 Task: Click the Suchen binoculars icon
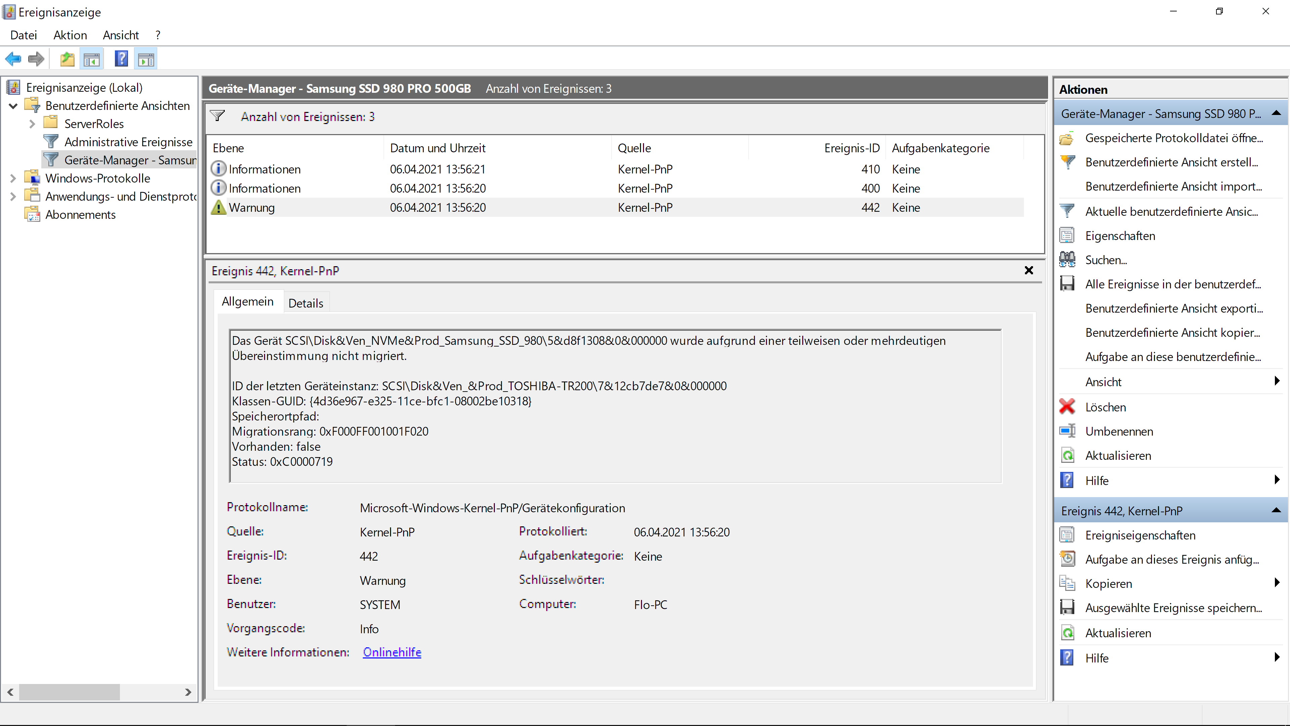tap(1067, 259)
